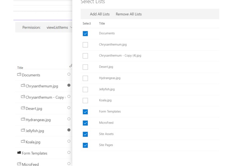The image size is (233, 166).
Task: Check the Jellyfish.jpg checkbox
Action: click(x=85, y=89)
